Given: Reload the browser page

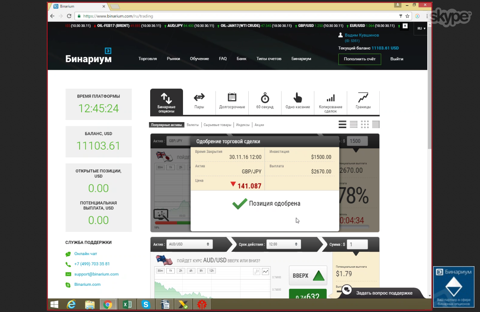Looking at the screenshot, I should (x=69, y=16).
